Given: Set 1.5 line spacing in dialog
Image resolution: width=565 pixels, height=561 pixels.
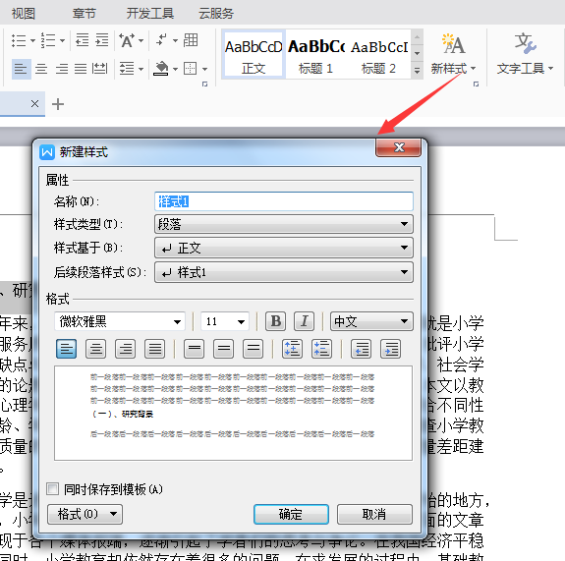Looking at the screenshot, I should point(223,349).
